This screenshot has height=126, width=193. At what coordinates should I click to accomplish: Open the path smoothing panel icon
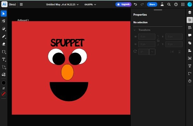click(190, 74)
